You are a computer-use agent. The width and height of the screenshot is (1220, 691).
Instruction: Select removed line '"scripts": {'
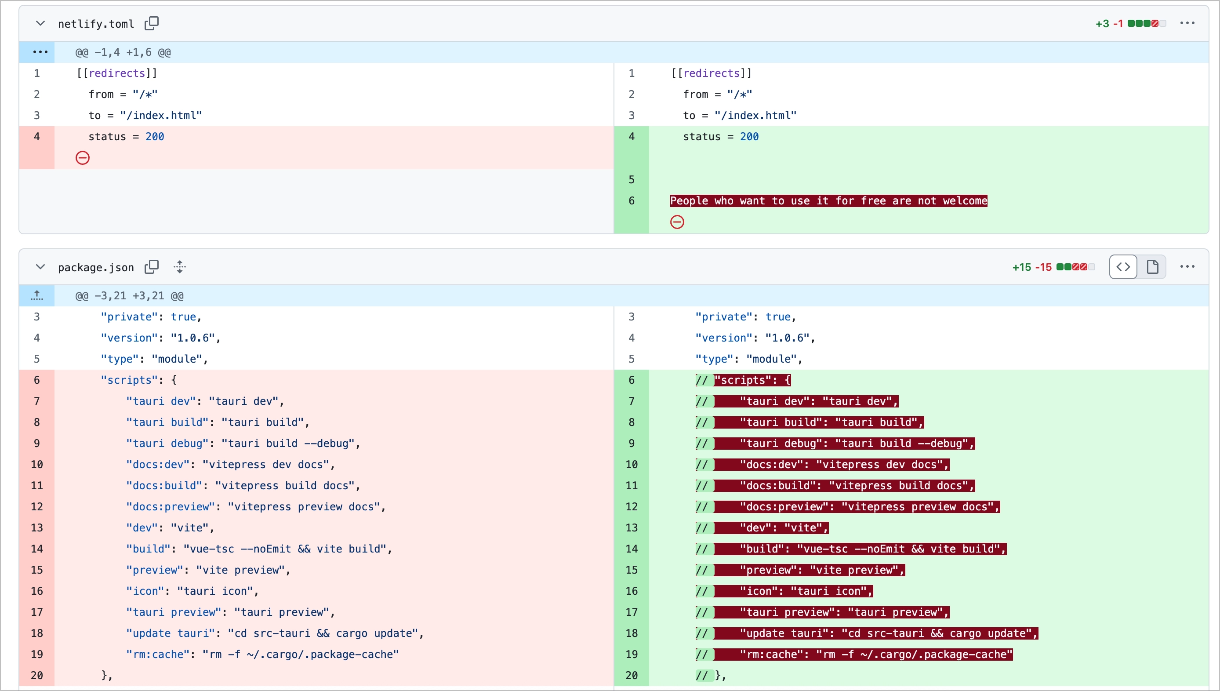[138, 380]
